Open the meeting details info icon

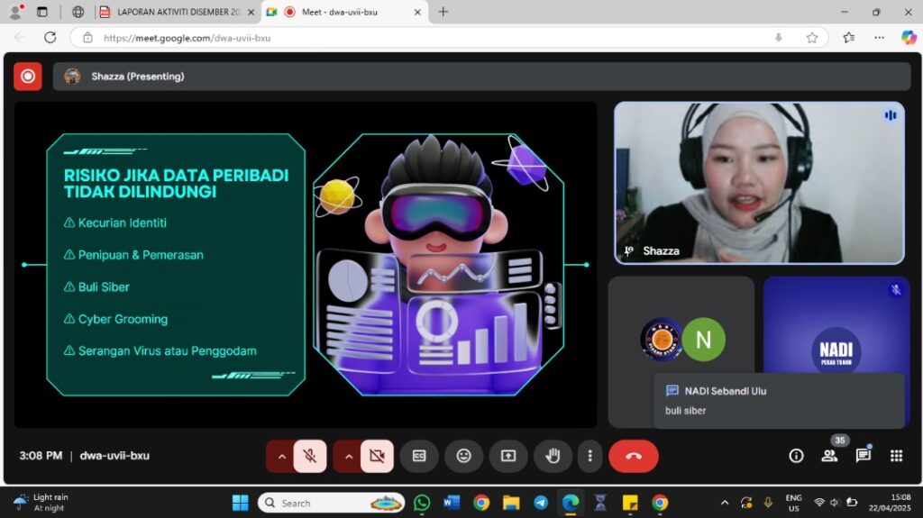coord(796,456)
